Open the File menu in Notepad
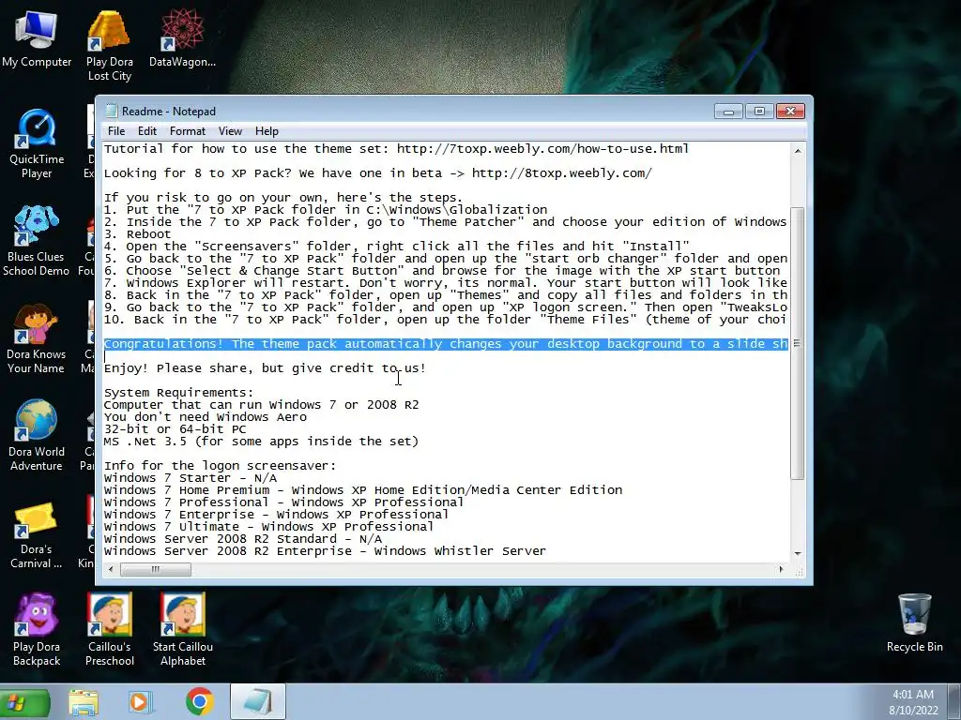This screenshot has width=961, height=720. coord(116,131)
